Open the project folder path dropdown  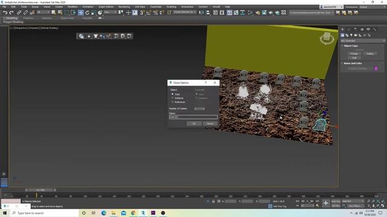pyautogui.click(x=311, y=13)
